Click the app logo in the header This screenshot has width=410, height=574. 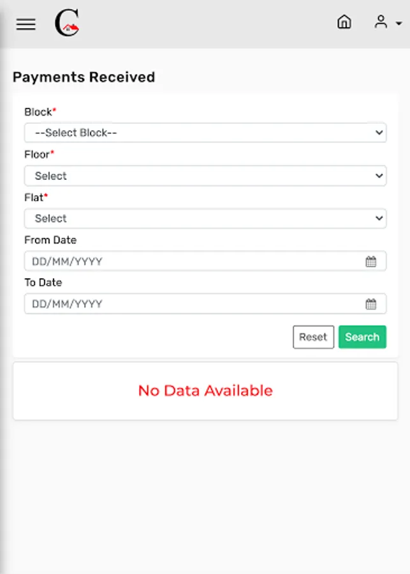pyautogui.click(x=67, y=24)
